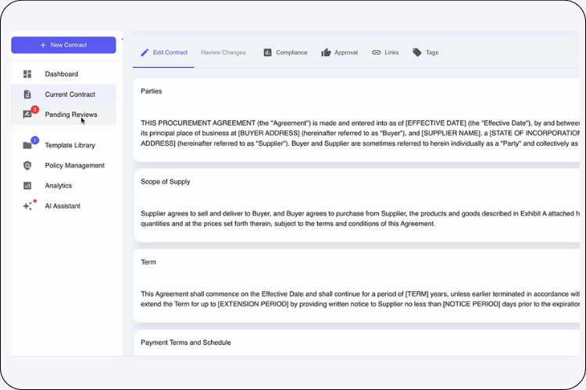Click inside the Term clause text

pyautogui.click(x=352, y=297)
